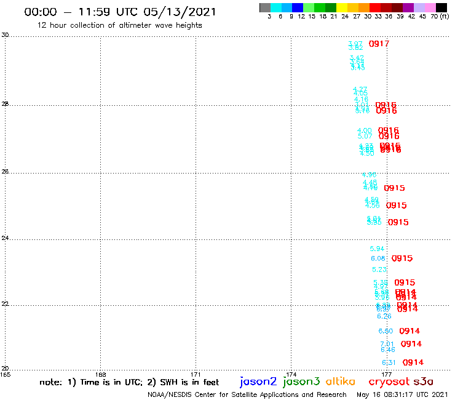This screenshot has height=400, width=455.
Task: Click the 0914 time beside the 6.31 value
Action: coord(413,362)
